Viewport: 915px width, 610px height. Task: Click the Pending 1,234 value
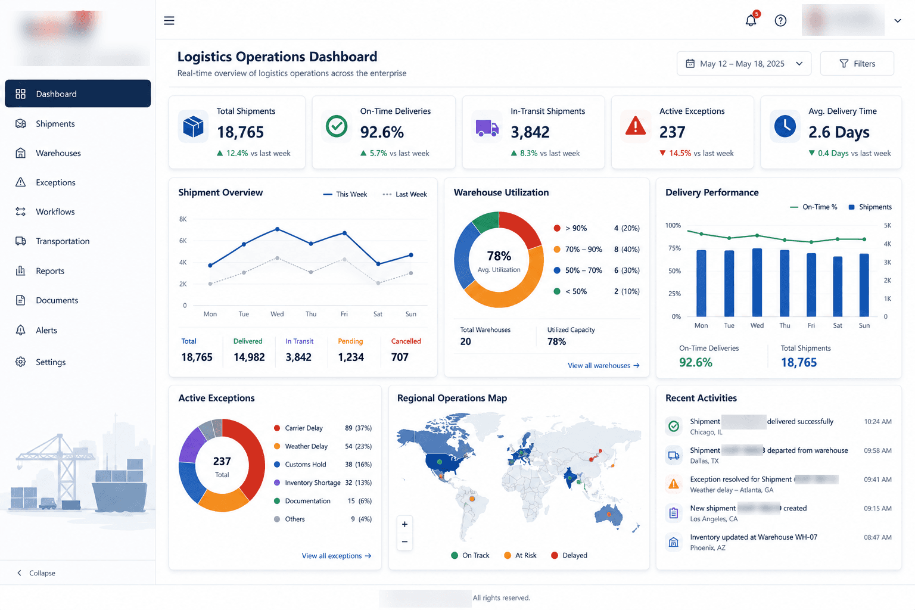tap(351, 357)
